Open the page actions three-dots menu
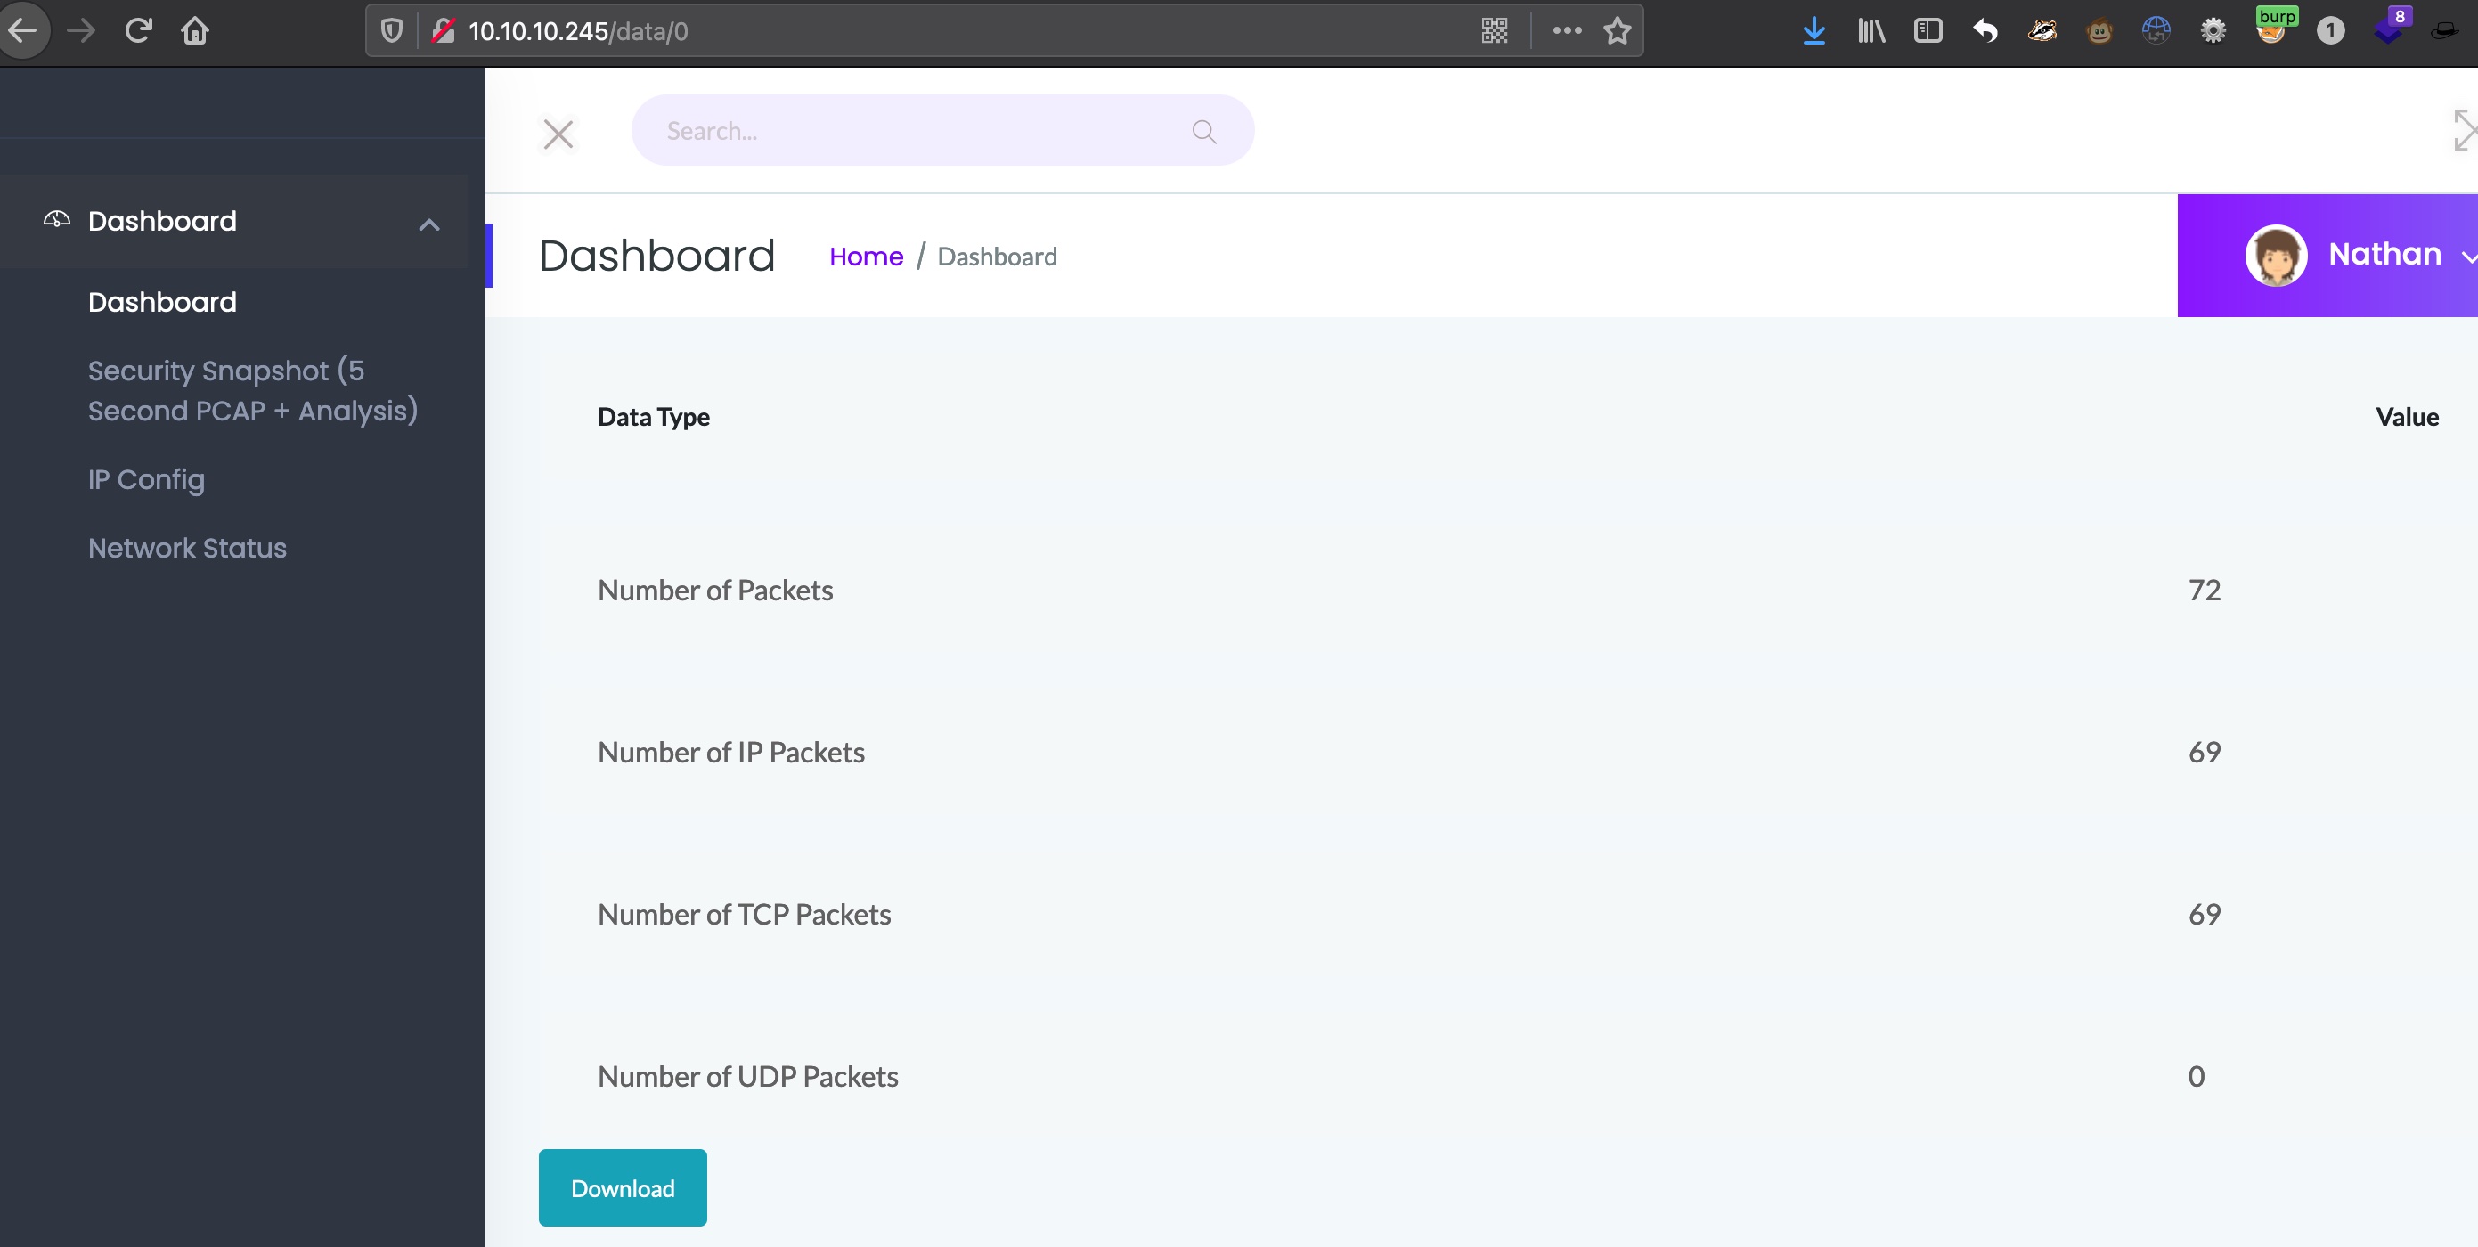Viewport: 2478px width, 1247px height. click(x=1567, y=31)
